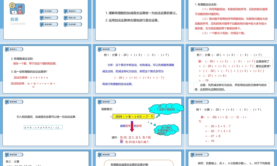Click the box text 这里，先把减法转化为加法

pos(231,87)
